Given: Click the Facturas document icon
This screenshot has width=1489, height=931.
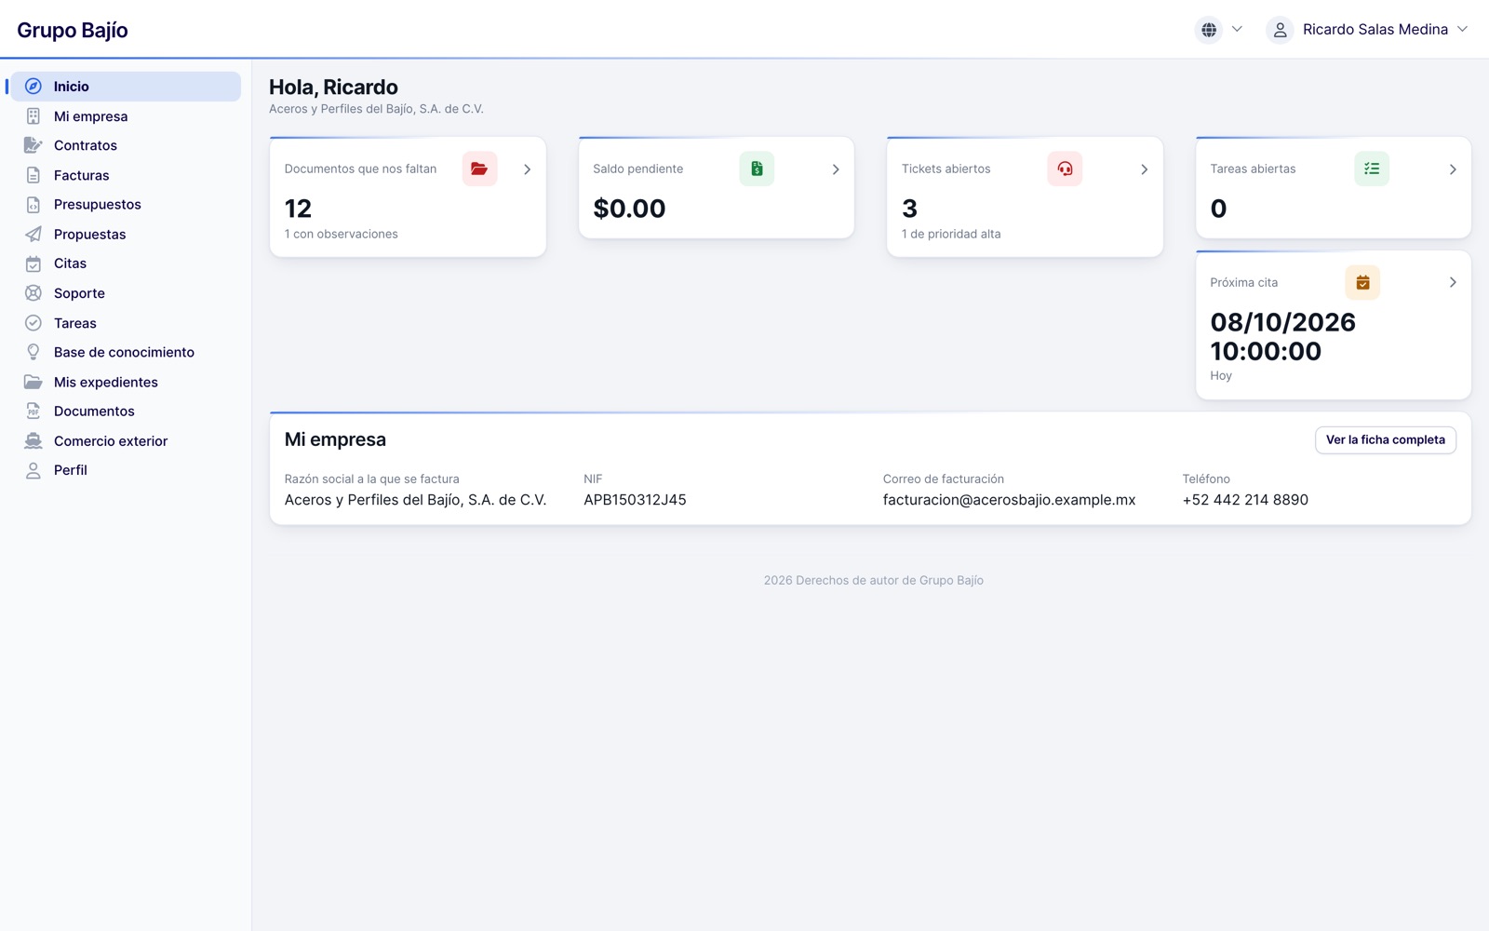Looking at the screenshot, I should pos(34,175).
